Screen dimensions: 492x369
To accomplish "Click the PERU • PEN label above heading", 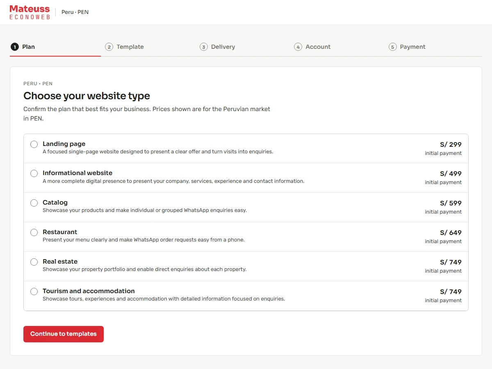I will coord(38,84).
